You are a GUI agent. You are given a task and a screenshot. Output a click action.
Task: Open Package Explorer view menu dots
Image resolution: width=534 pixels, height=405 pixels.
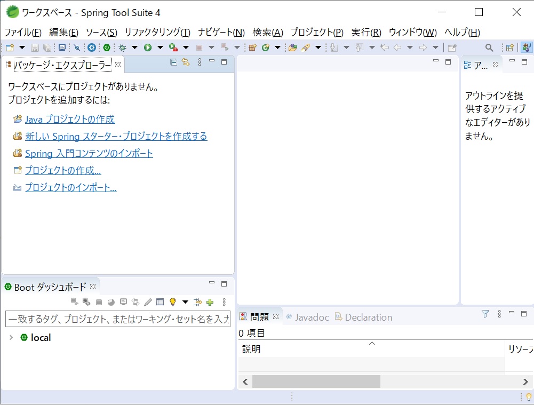click(200, 62)
